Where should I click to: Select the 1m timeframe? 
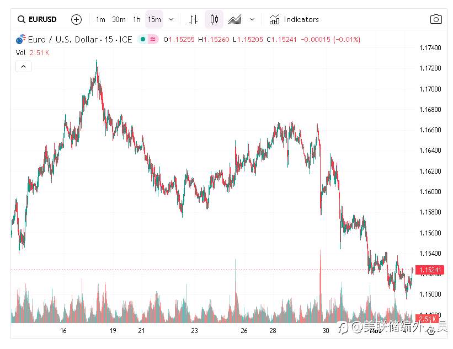(x=100, y=19)
